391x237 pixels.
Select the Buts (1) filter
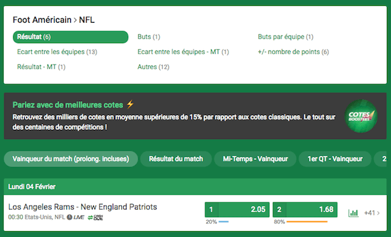(149, 37)
